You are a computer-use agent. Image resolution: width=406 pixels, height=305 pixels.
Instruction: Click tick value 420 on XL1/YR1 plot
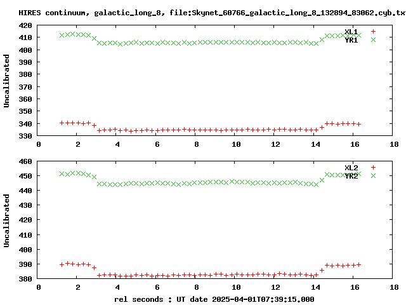[x=25, y=25]
